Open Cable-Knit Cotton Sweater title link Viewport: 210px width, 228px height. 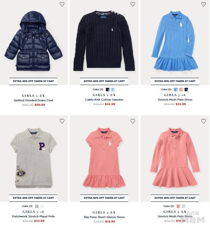(104, 100)
